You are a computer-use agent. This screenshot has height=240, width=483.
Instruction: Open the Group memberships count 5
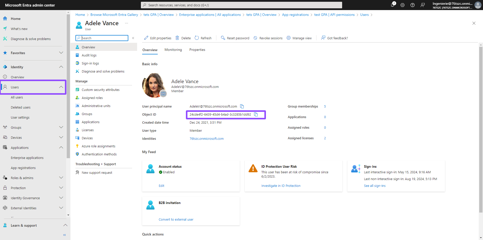325,106
